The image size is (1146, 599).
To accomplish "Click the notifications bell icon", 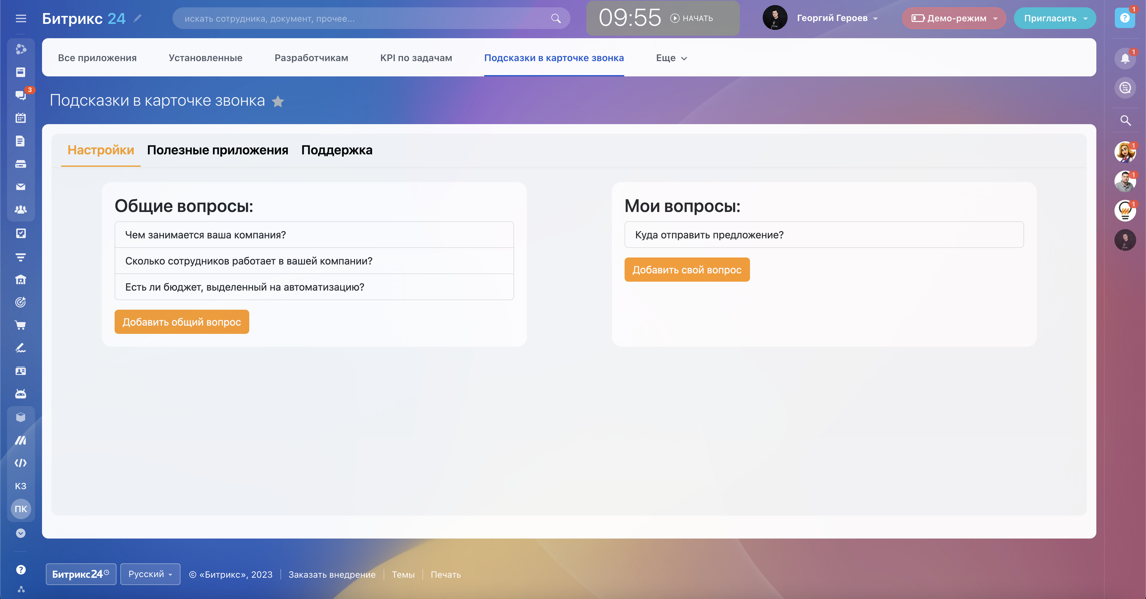I will pos(1125,59).
